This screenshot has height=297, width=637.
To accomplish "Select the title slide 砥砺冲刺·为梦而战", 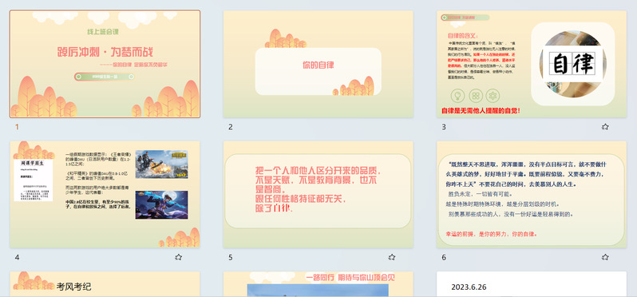I will tap(105, 64).
